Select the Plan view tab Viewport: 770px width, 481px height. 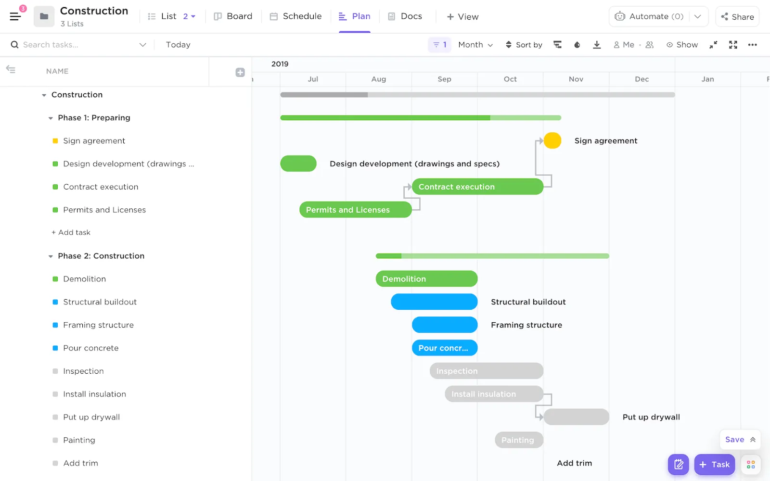[355, 16]
